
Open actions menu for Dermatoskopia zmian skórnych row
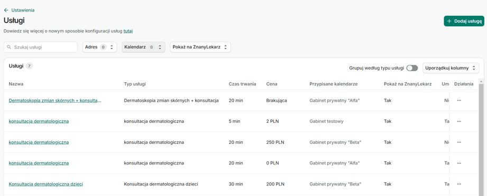click(x=459, y=100)
